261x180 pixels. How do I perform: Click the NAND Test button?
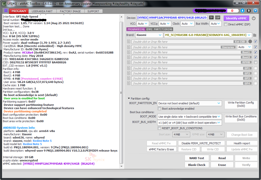(x=197, y=158)
